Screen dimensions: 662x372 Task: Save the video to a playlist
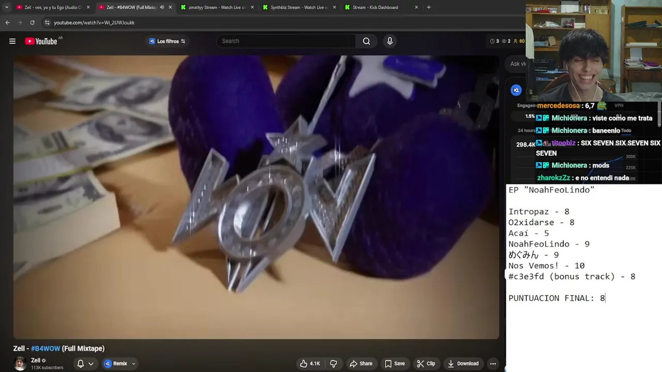pyautogui.click(x=395, y=364)
